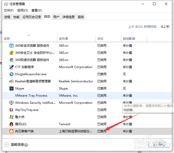Switch to the 性能 tab
174x153 pixels.
pyautogui.click(x=16, y=17)
